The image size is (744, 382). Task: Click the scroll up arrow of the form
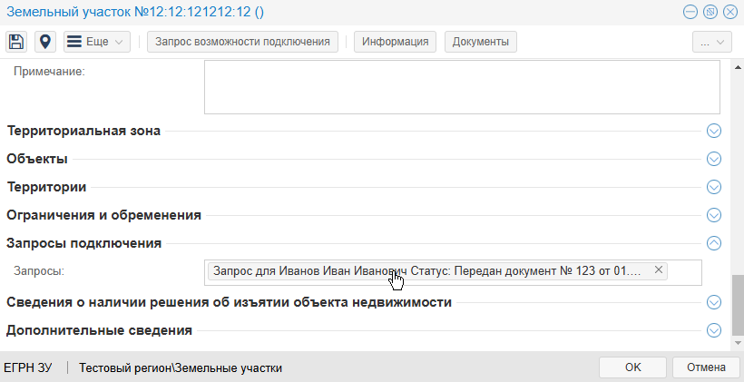[738, 67]
